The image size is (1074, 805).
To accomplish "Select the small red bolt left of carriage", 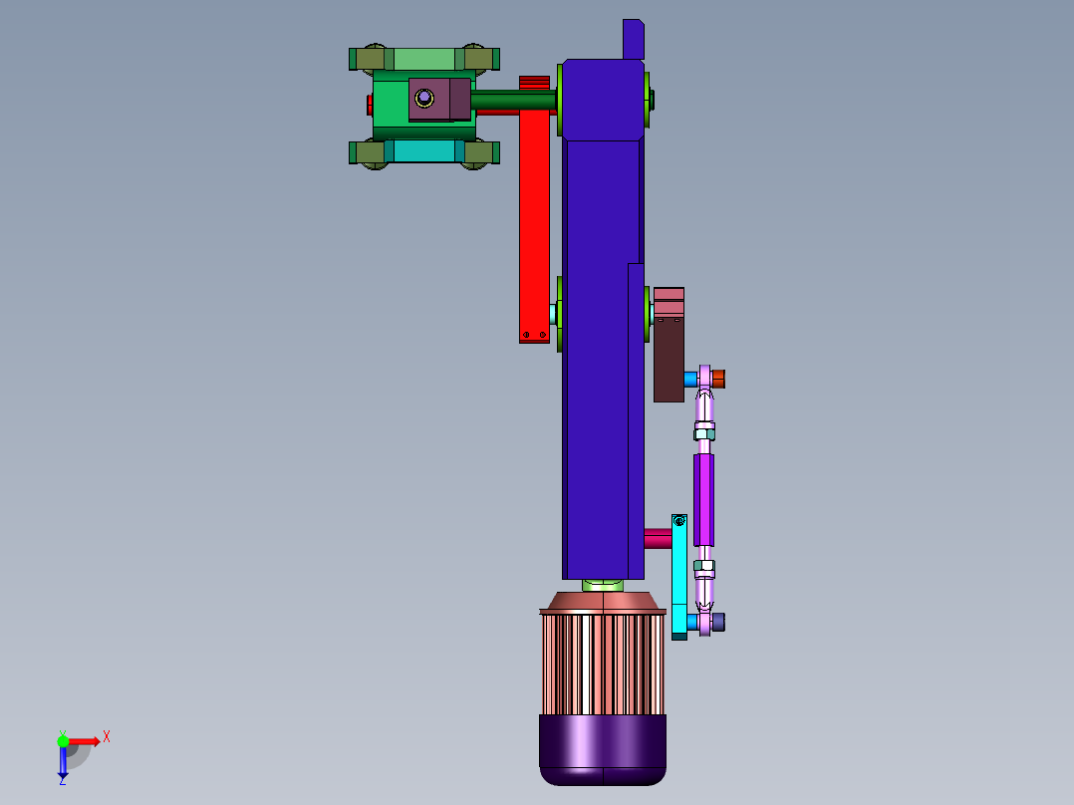I will tap(370, 105).
